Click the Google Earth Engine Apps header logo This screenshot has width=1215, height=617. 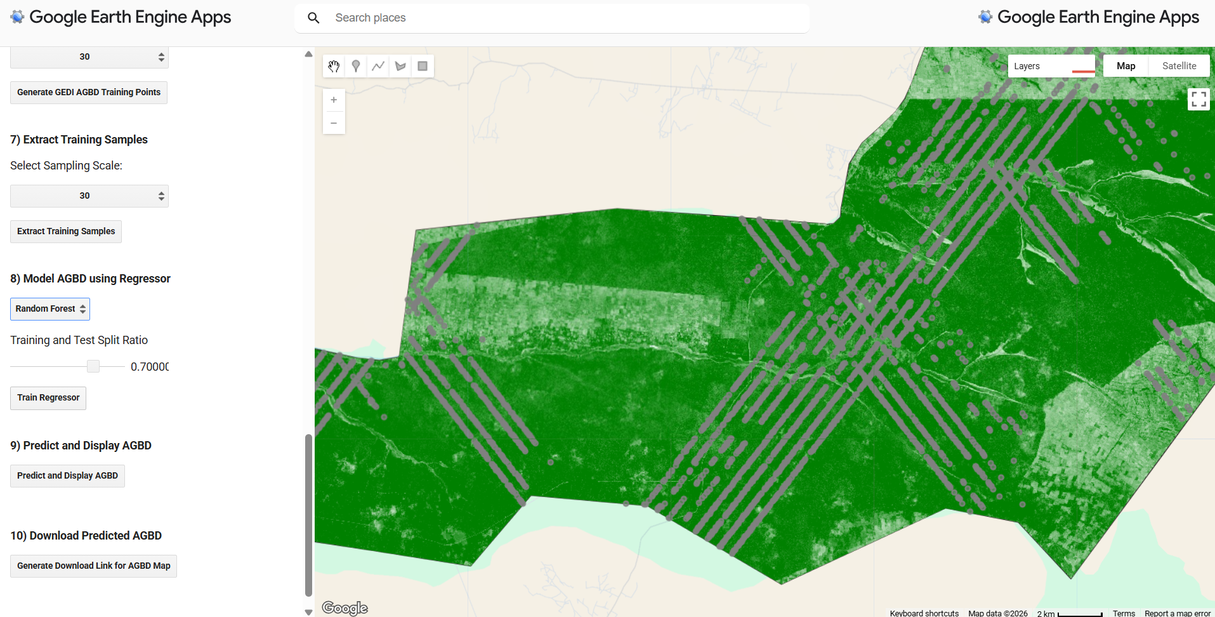click(x=121, y=17)
